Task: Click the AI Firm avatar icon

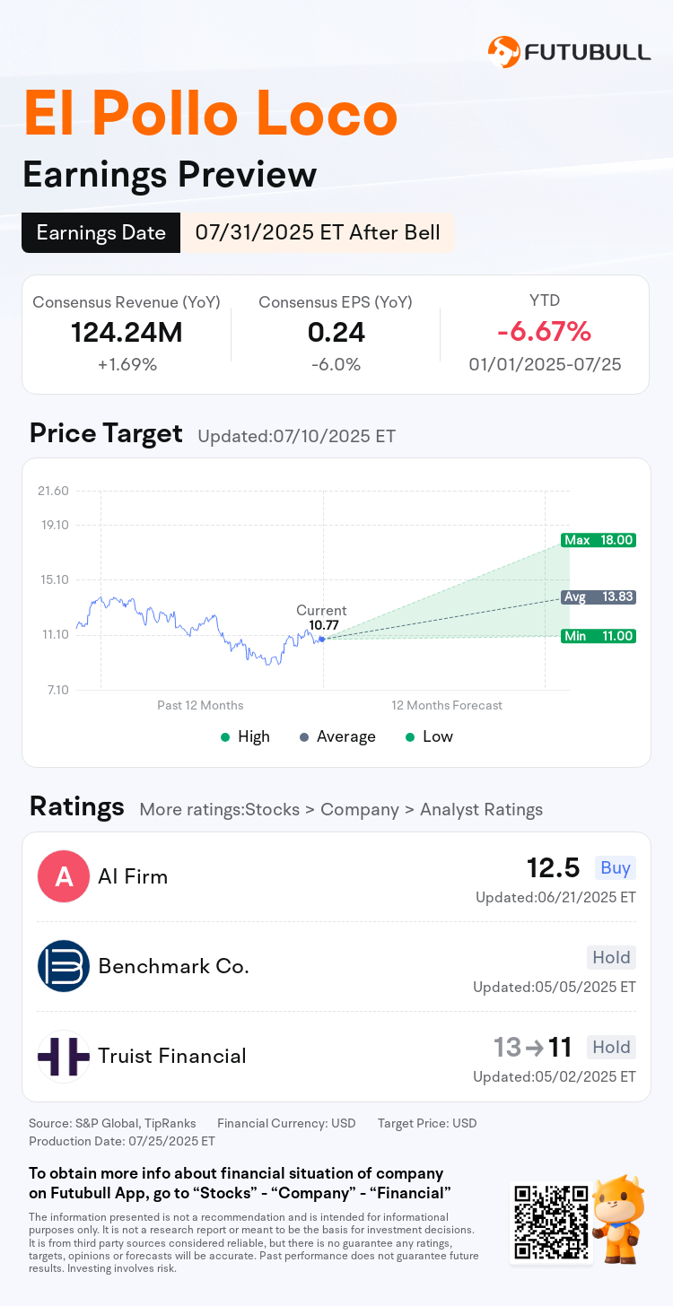Action: click(64, 876)
